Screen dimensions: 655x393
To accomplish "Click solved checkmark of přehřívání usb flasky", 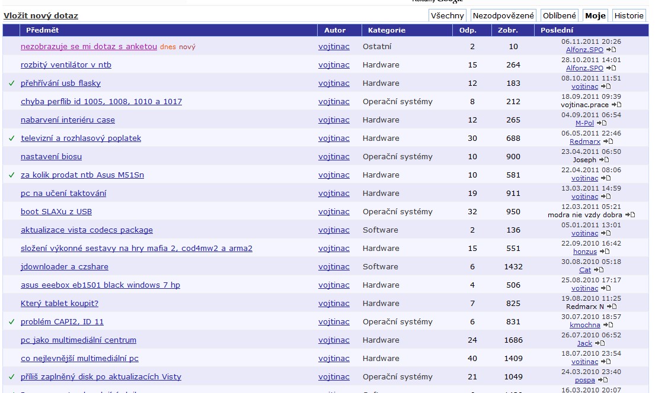I will coord(12,83).
